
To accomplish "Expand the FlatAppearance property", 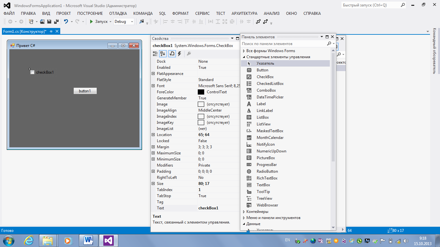I will click(x=153, y=74).
